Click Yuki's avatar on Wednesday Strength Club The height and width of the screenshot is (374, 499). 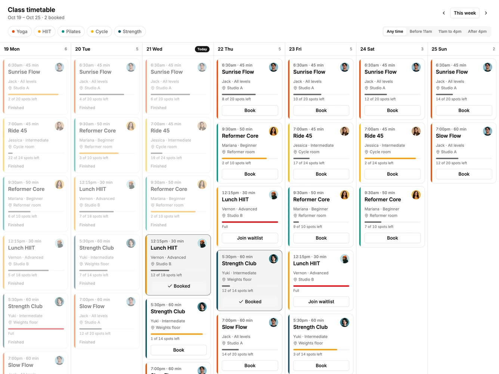click(x=202, y=307)
